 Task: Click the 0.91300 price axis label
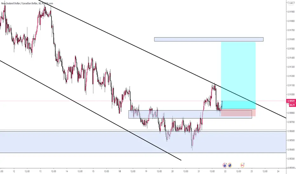291,67
